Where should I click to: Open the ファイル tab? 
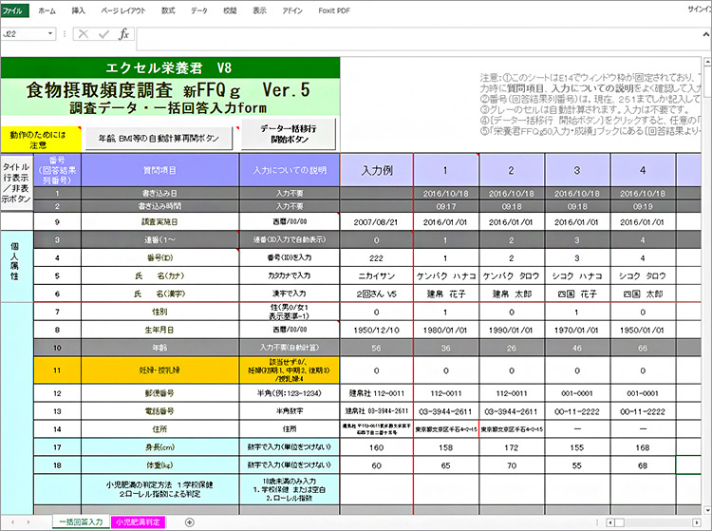click(x=14, y=10)
